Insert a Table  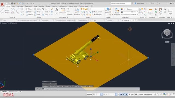(x=70, y=14)
